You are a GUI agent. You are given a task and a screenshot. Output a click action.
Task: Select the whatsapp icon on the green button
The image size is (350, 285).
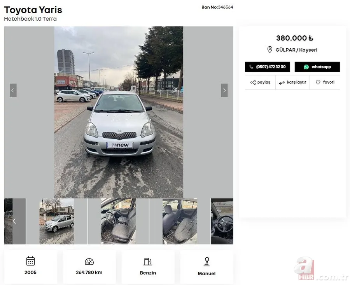[x=307, y=67]
